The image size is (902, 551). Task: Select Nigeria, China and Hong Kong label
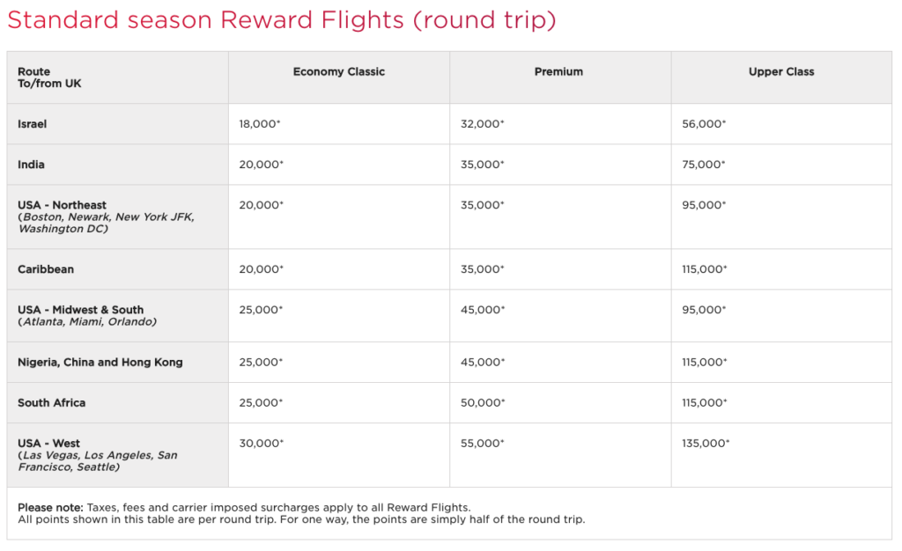pos(100,363)
